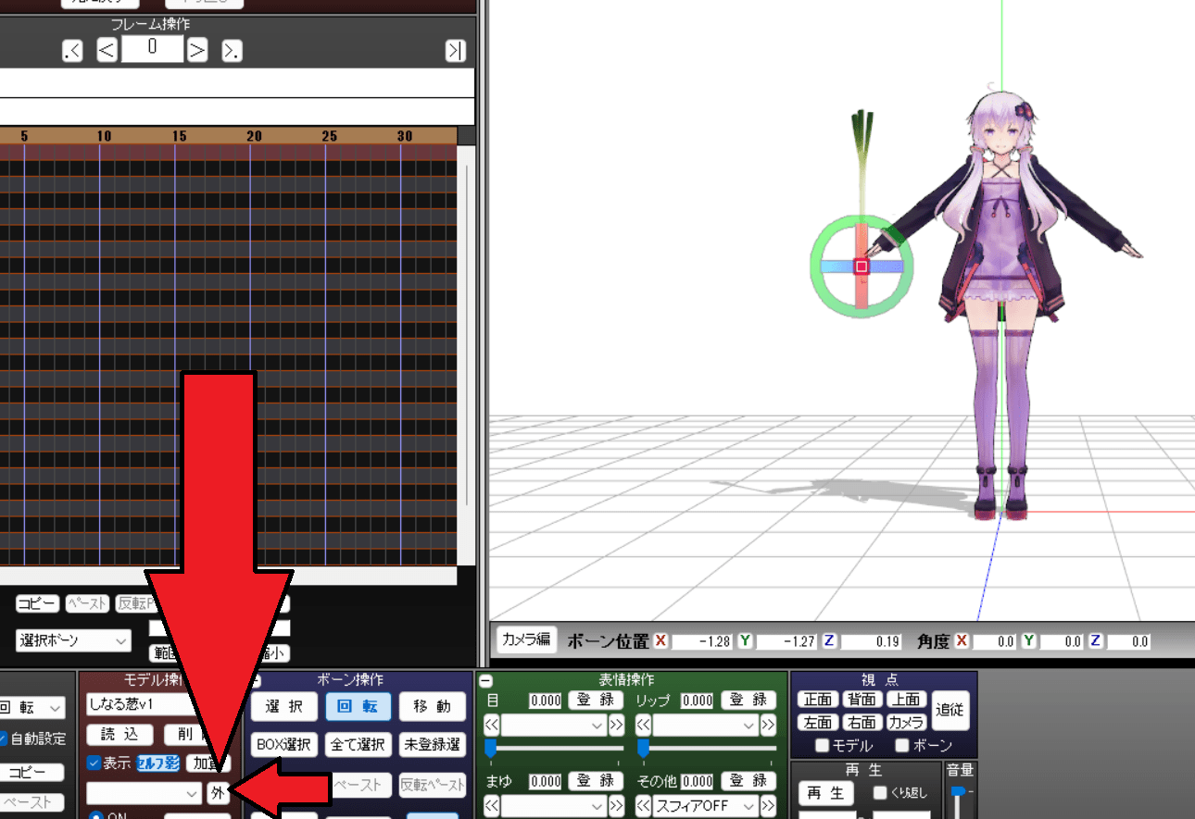The height and width of the screenshot is (819, 1195).
Task: Click 登録 button for リップ morph
Action: (x=748, y=701)
